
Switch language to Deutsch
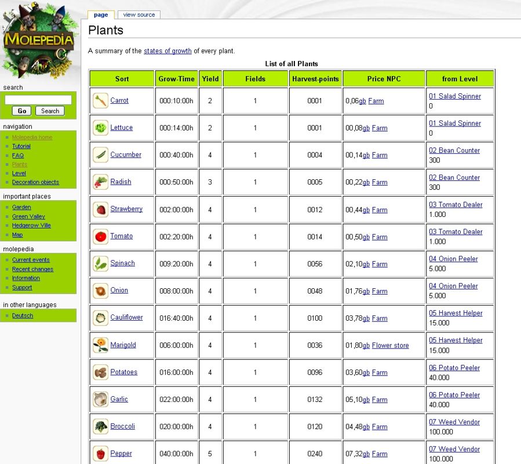point(23,316)
